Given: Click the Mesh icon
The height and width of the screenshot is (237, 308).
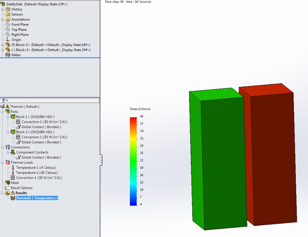Looking at the screenshot, I should click(x=8, y=182).
